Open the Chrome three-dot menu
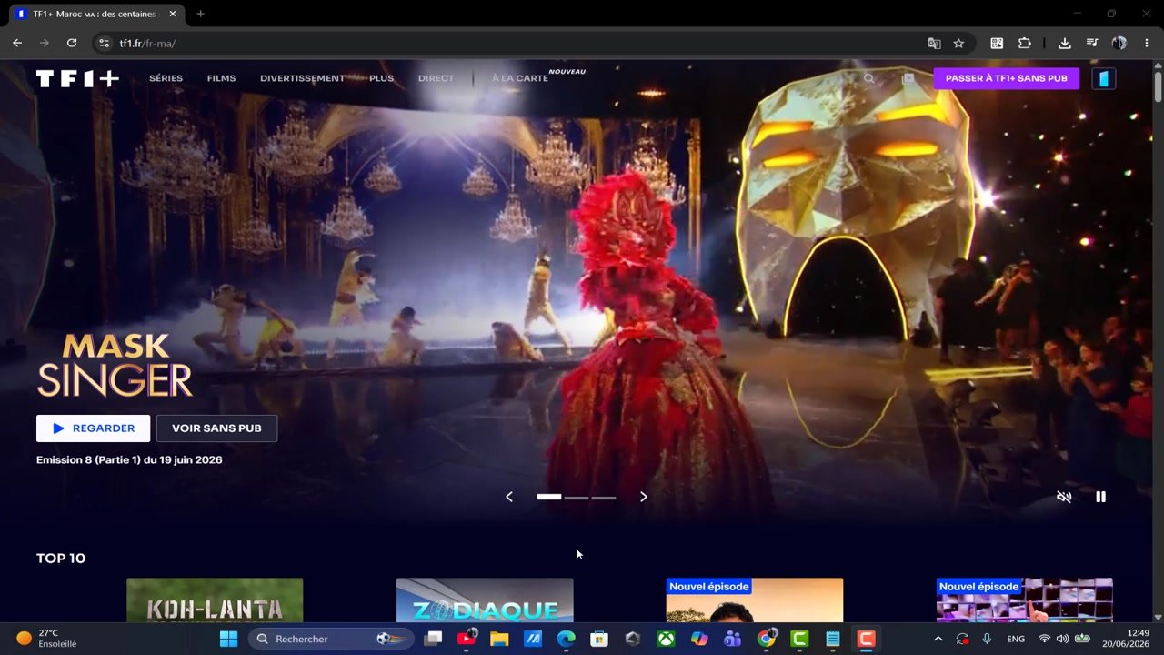The width and height of the screenshot is (1164, 655). (1146, 43)
